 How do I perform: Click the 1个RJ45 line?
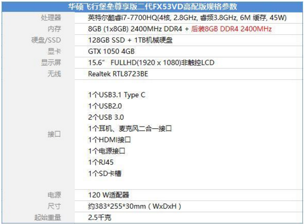point(101,162)
